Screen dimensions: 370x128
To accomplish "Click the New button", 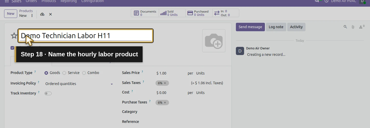I will tap(11, 14).
